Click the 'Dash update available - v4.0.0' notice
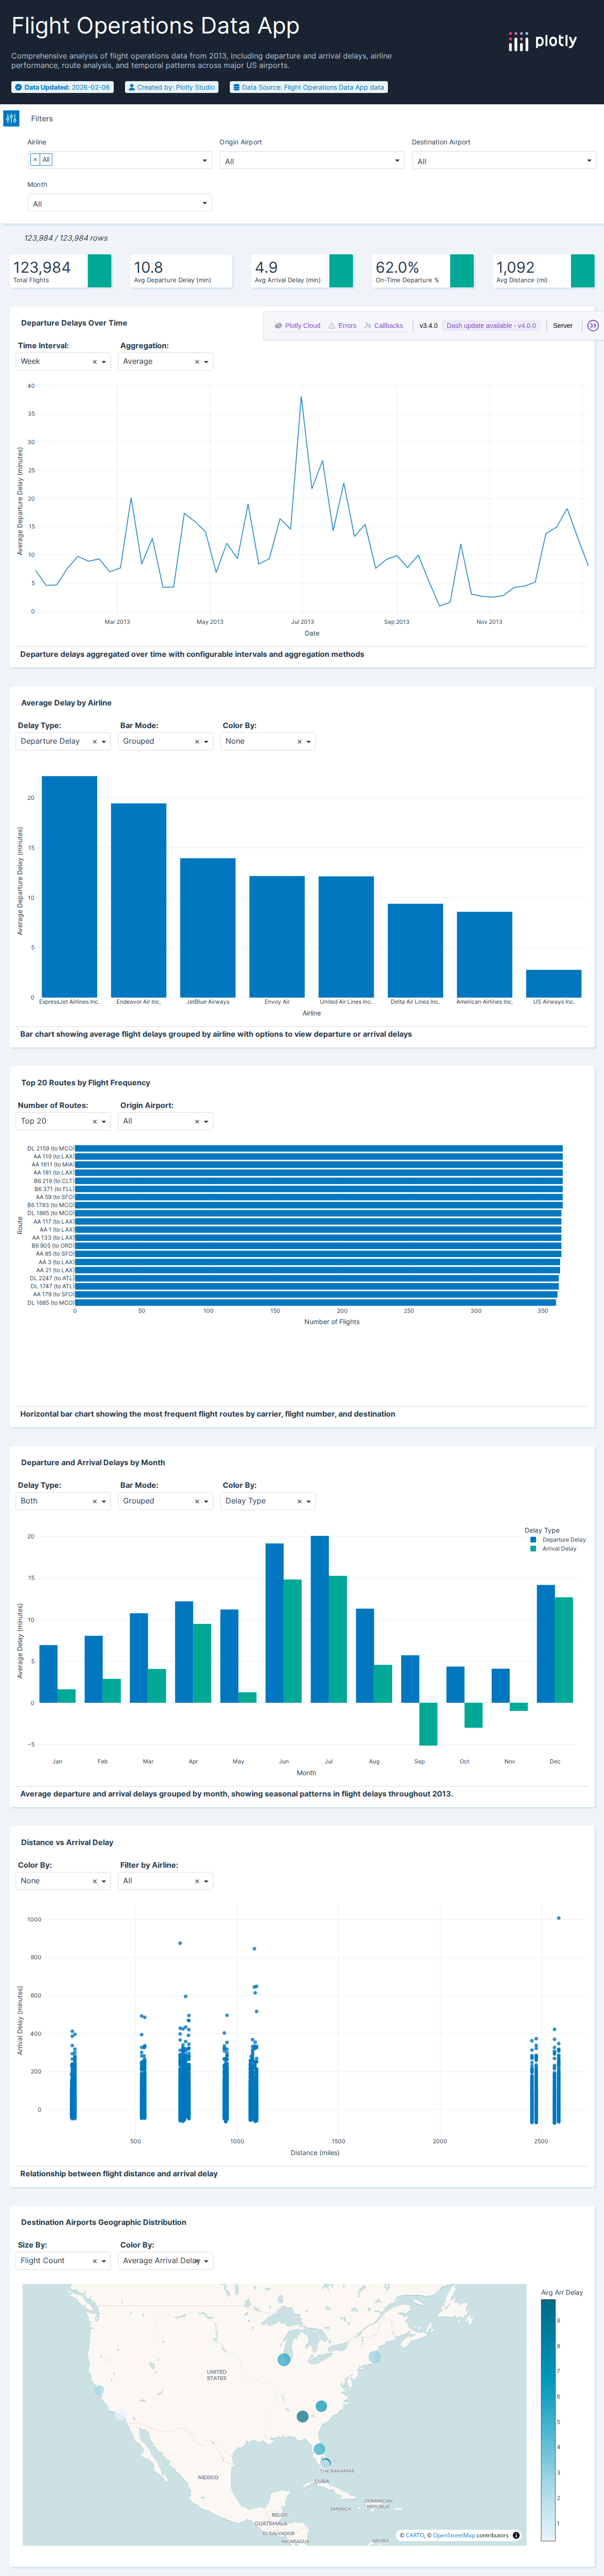604x2576 pixels. point(491,326)
